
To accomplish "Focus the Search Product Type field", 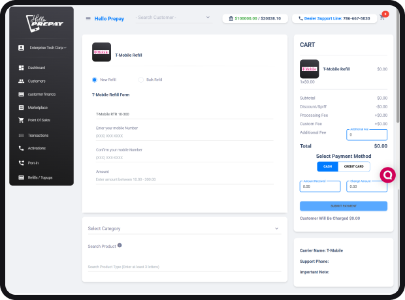I will 184,267.
